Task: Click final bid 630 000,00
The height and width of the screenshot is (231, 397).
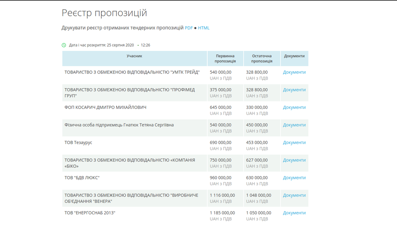Action: coord(257,178)
